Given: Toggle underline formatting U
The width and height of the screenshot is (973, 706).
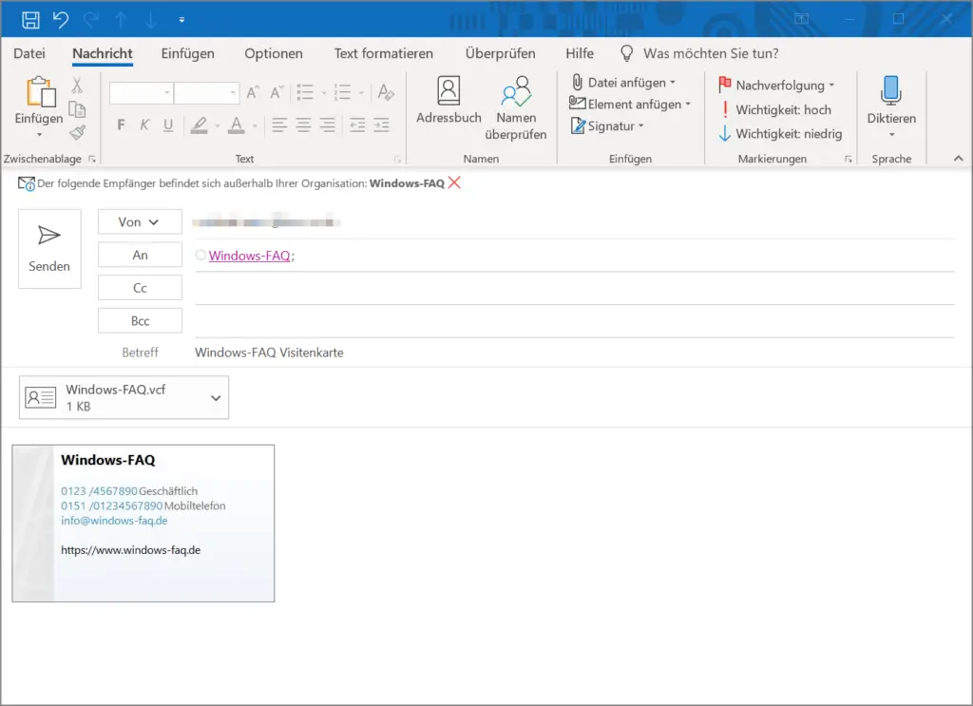Looking at the screenshot, I should (x=168, y=125).
